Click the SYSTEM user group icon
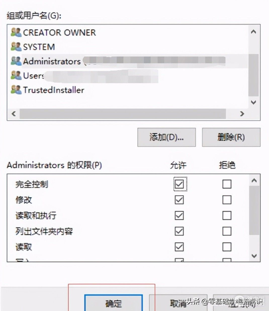Viewport: 269px width, 311px height. click(16, 47)
